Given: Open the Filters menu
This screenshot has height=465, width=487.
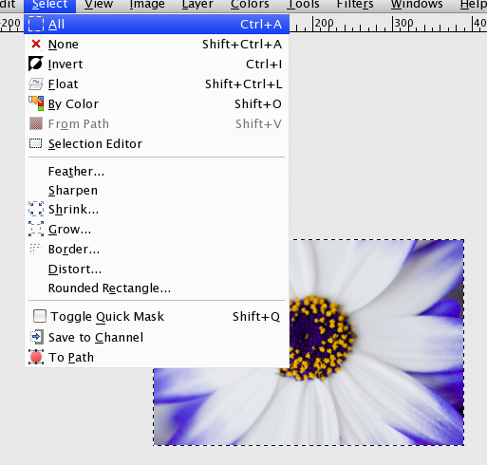Looking at the screenshot, I should tap(355, 5).
